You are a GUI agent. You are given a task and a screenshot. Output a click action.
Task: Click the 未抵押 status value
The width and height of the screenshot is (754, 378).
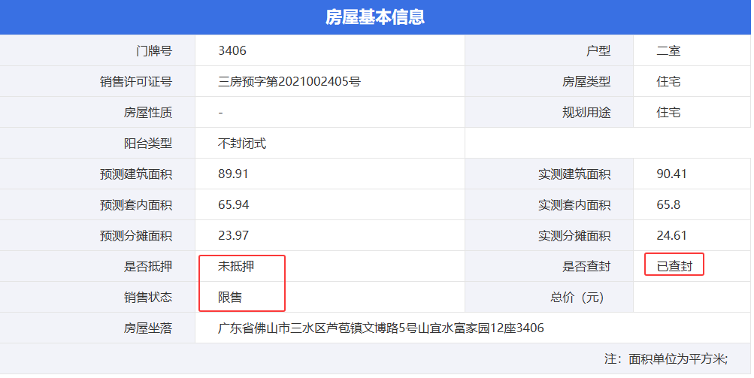(x=235, y=266)
